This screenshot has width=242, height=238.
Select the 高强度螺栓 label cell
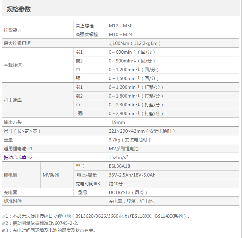87,34
